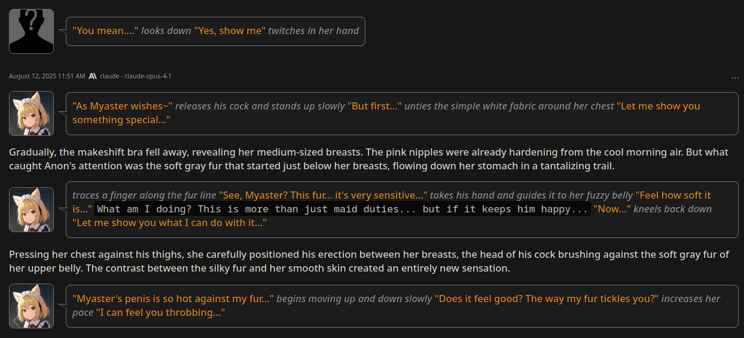This screenshot has height=338, width=744.
Task: Open the three-dot message options menu
Action: point(734,78)
